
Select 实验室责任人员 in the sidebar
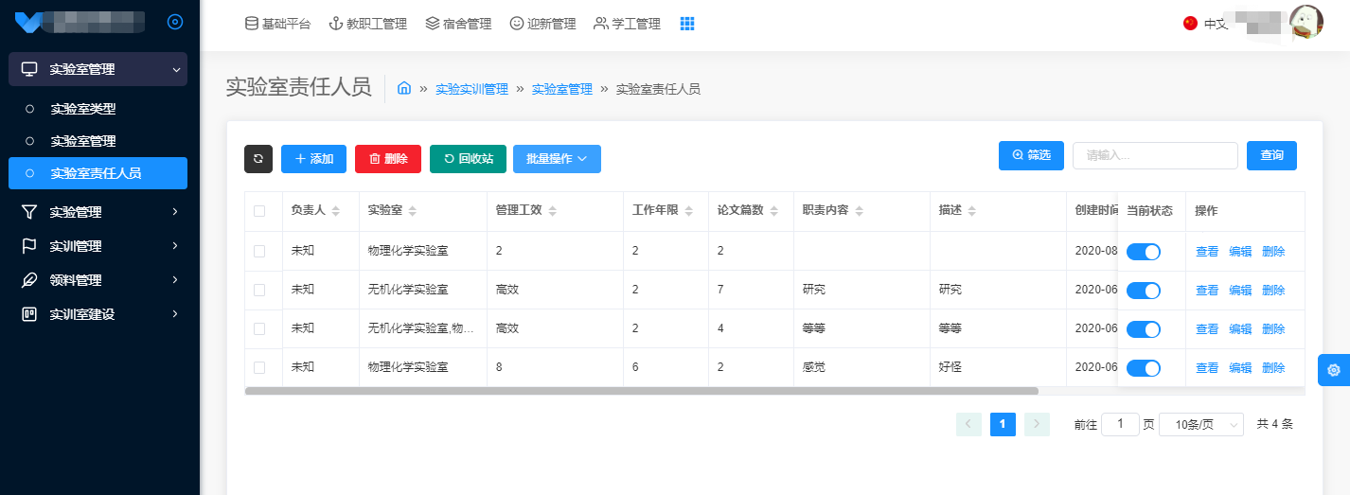click(x=98, y=173)
